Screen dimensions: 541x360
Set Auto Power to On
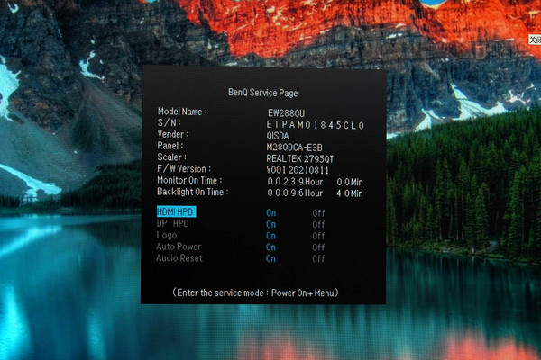point(270,247)
